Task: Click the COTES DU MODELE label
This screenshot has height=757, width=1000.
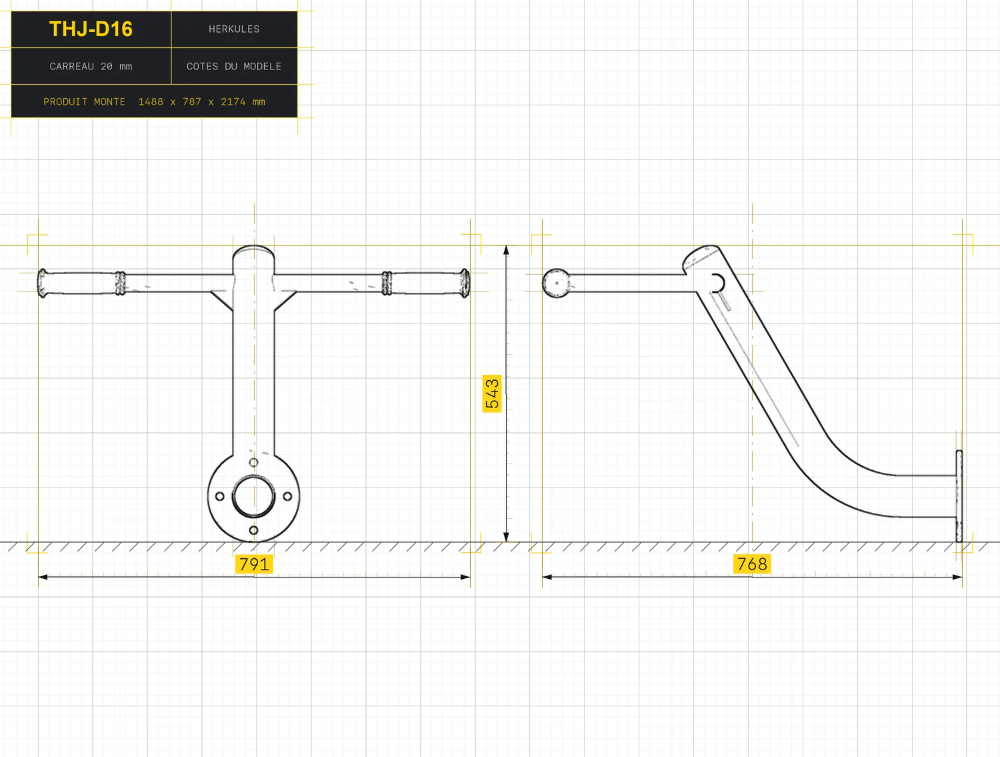Action: click(x=234, y=66)
